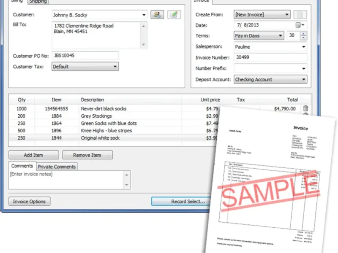This screenshot has height=253, width=338.
Task: Click the Tax column header
Action: tap(241, 100)
